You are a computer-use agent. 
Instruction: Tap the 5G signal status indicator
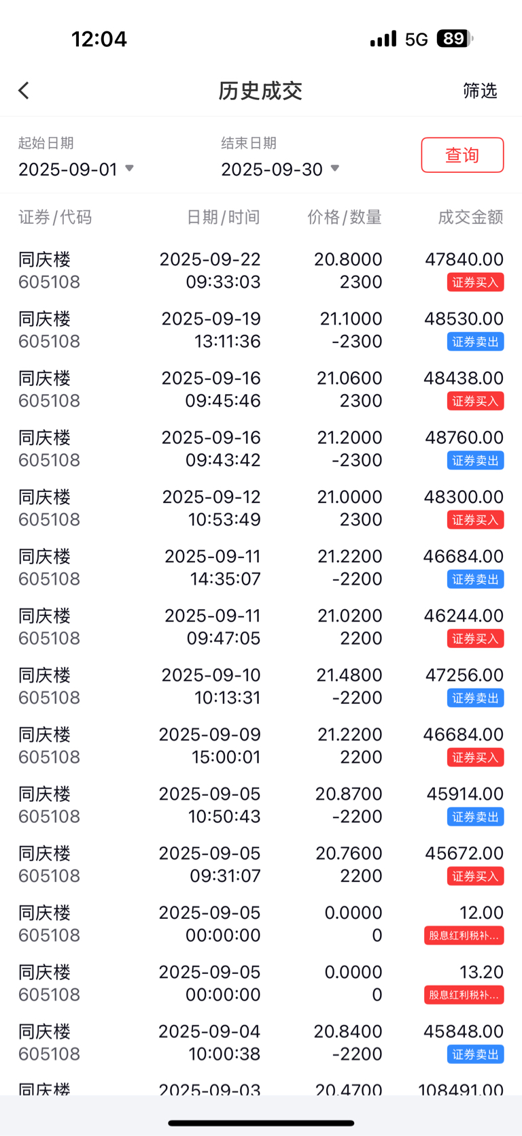(416, 39)
